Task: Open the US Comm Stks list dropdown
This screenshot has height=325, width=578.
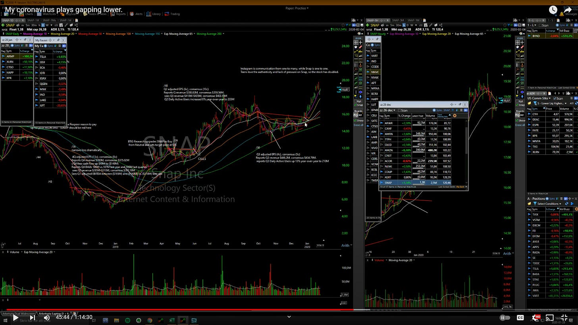Action: (539, 98)
